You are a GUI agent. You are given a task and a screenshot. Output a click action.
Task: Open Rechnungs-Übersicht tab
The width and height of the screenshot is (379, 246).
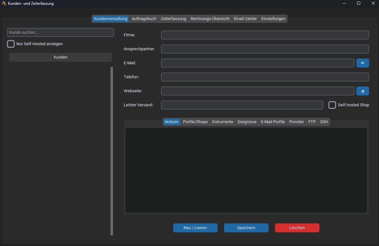[210, 18]
